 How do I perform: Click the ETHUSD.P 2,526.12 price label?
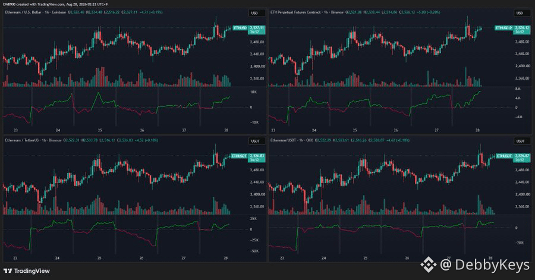pos(513,30)
